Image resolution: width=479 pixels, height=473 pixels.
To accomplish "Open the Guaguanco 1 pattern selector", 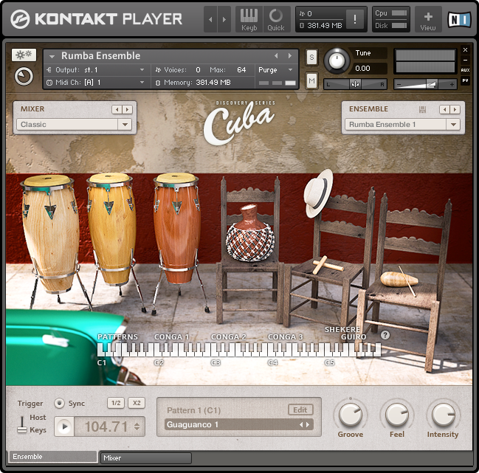I will pos(239,424).
